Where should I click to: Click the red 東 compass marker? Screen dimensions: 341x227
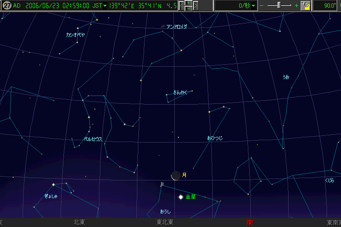coord(250,223)
